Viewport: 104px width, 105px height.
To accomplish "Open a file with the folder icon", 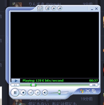I will (x=40, y=9).
